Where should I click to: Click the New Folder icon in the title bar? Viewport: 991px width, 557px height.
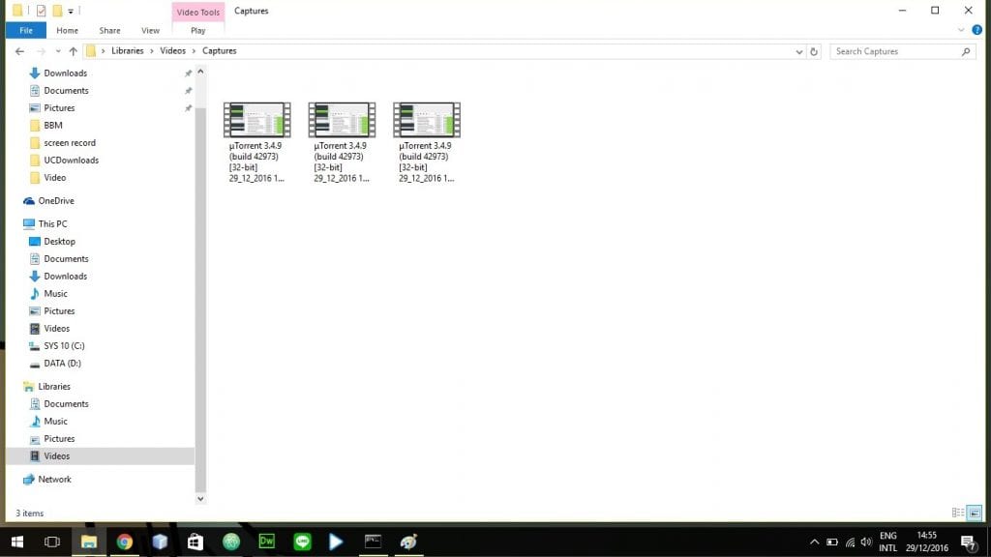(x=57, y=11)
